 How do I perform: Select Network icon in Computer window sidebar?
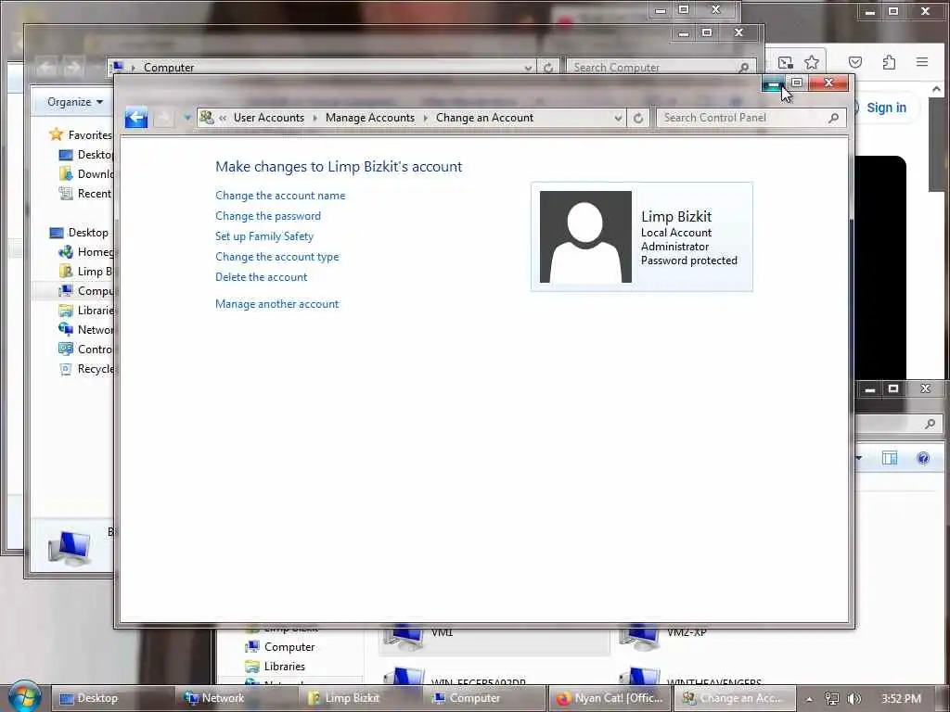point(66,330)
